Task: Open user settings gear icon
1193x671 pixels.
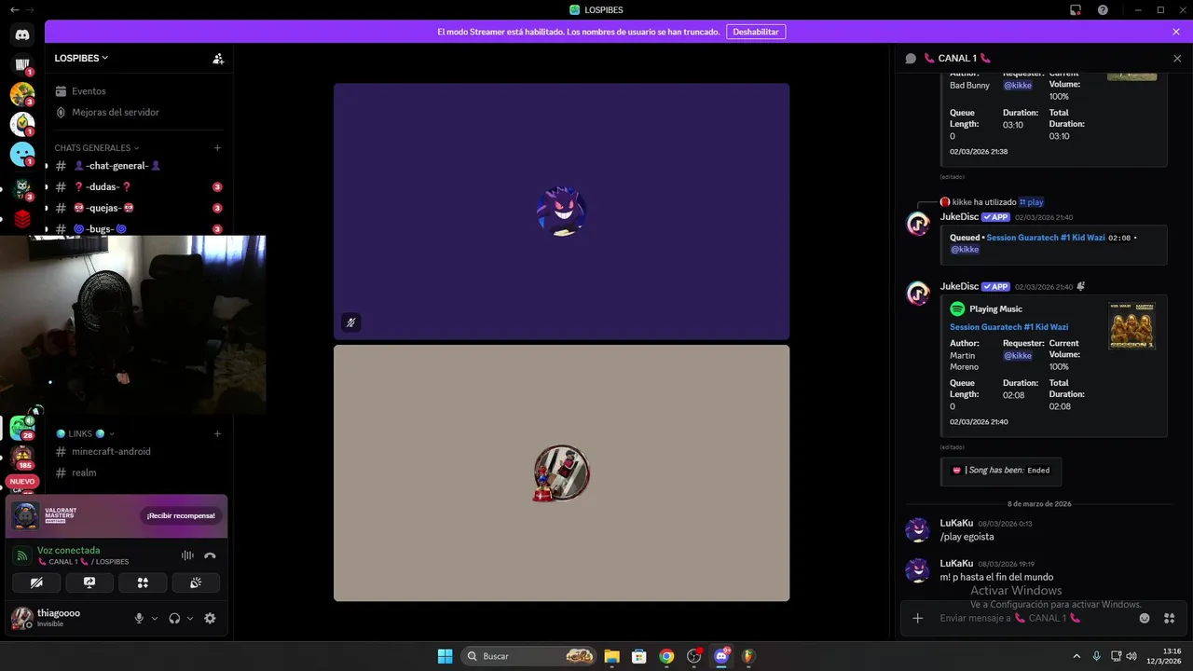Action: (x=210, y=618)
